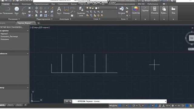The width and height of the screenshot is (194, 109).
Task: Expand the Редактирование panel
Action: (45, 19)
